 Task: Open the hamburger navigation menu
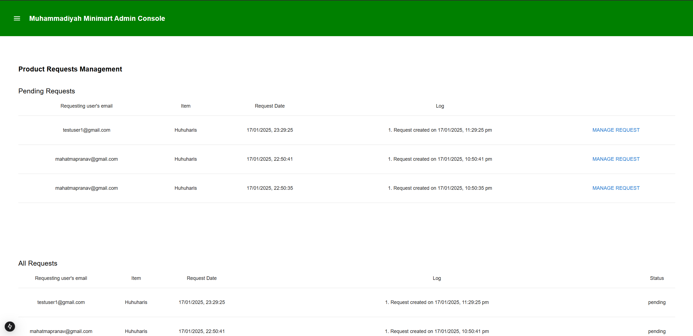(x=17, y=18)
